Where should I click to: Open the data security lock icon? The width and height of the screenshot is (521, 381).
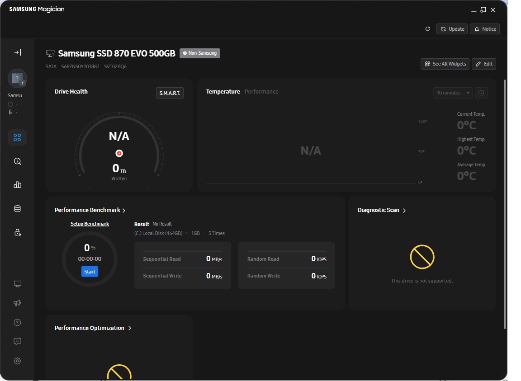pyautogui.click(x=18, y=232)
